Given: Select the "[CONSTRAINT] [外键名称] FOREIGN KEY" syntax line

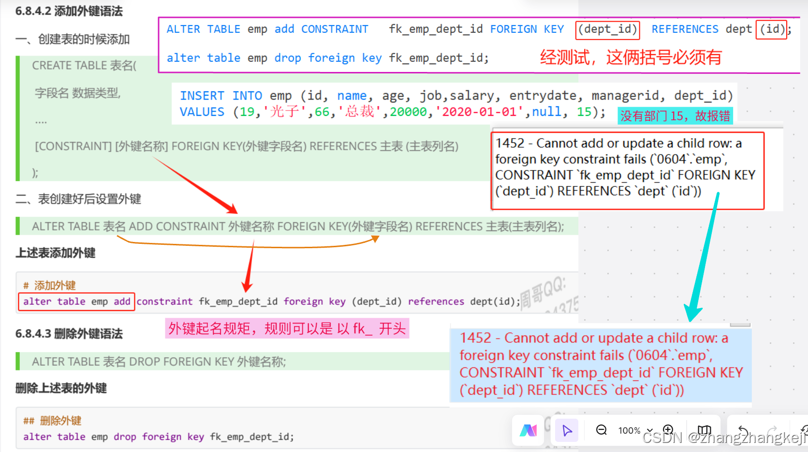Looking at the screenshot, I should pos(247,146).
